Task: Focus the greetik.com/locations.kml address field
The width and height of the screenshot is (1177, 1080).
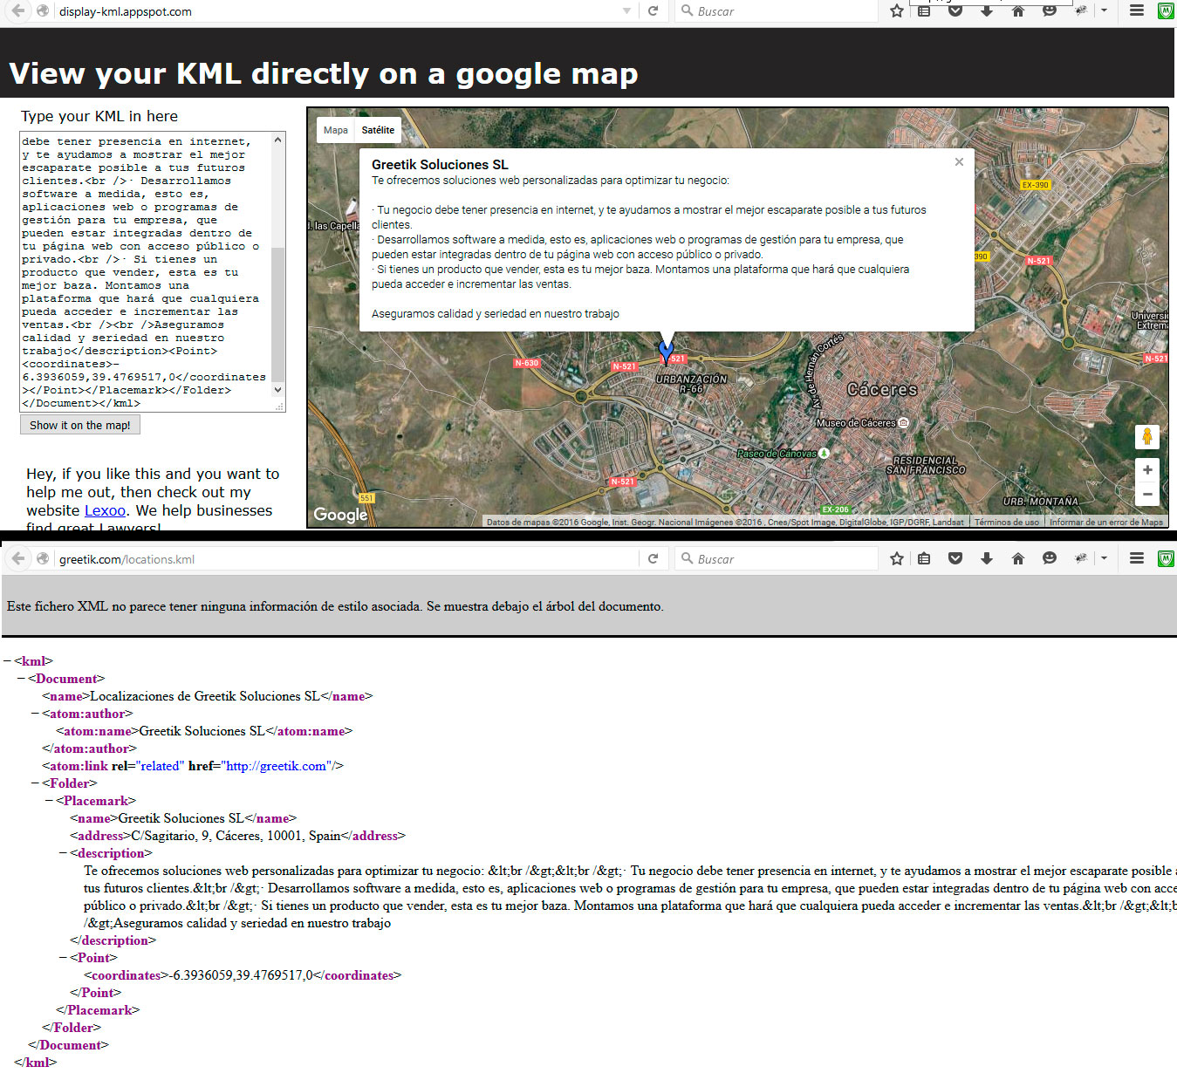Action: (x=345, y=558)
